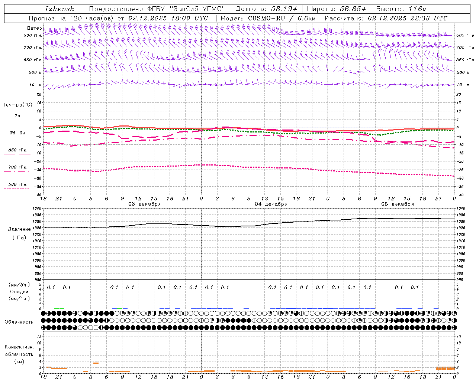
Task: Click the Долгота: 53.194 longitude value
Action: [266, 9]
